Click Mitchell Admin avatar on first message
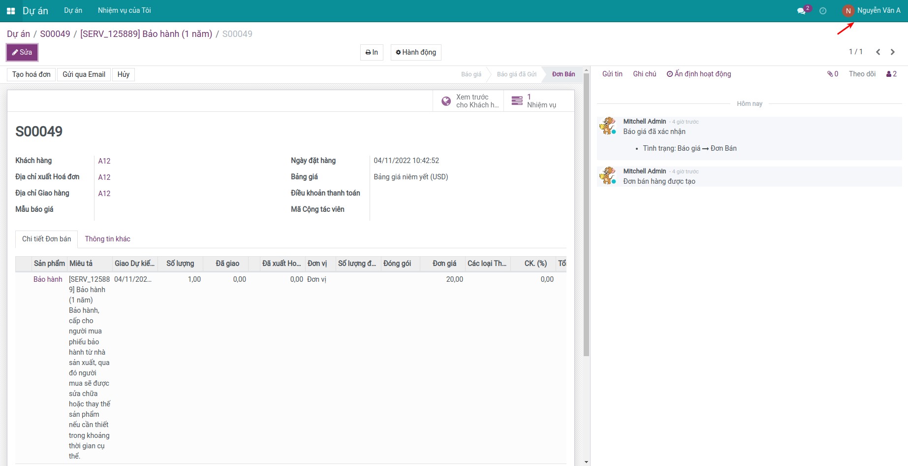908x466 pixels. point(608,126)
